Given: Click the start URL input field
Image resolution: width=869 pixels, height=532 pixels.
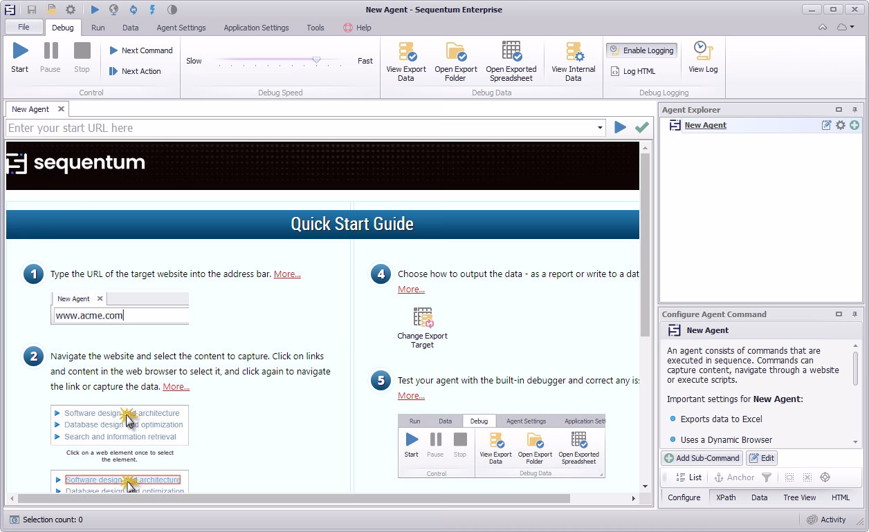Looking at the screenshot, I should (302, 128).
